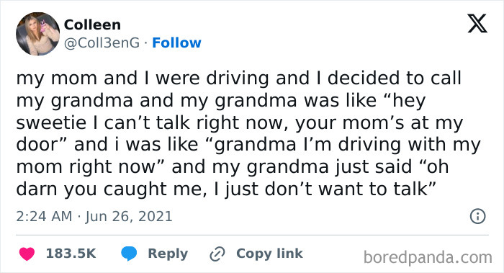Click the chain link copy icon
The height and width of the screenshot is (273, 504).
click(217, 254)
